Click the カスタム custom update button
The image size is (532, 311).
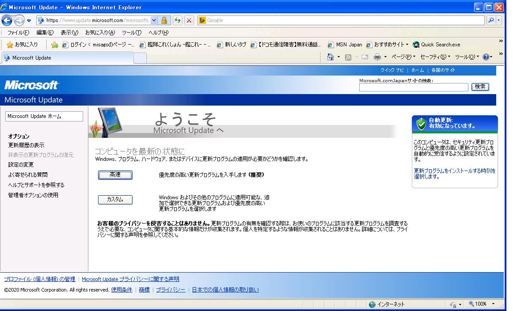coord(115,200)
